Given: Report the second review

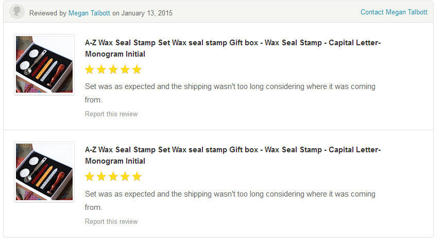Looking at the screenshot, I should coord(111,221).
